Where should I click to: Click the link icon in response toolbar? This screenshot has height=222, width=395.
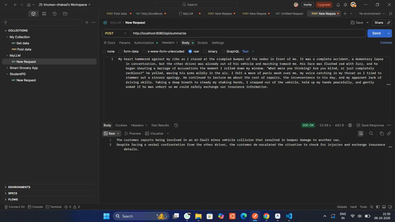point(389,134)
